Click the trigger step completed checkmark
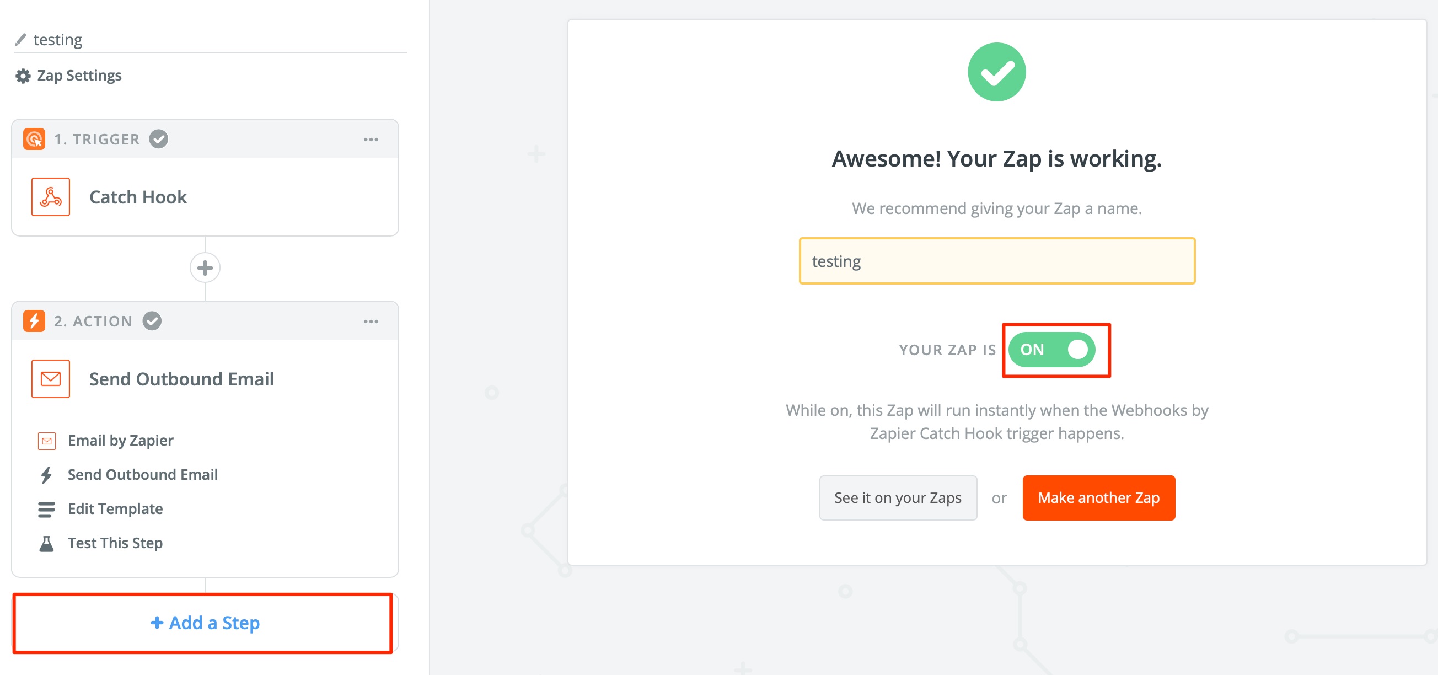Screen dimensions: 1438x675 (159, 139)
